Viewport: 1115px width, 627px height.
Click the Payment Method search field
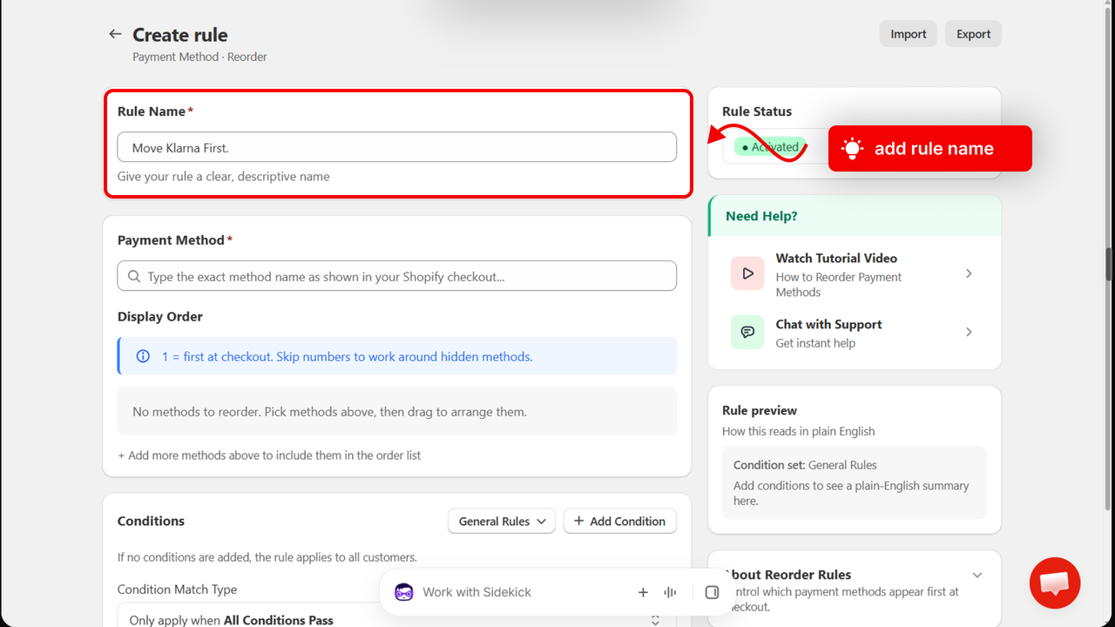pos(397,276)
